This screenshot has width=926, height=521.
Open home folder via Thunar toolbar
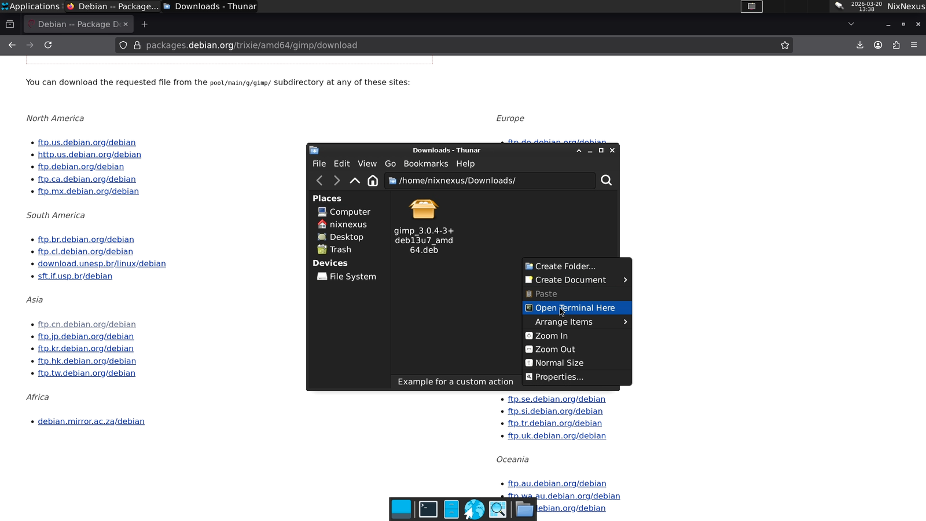[373, 181]
